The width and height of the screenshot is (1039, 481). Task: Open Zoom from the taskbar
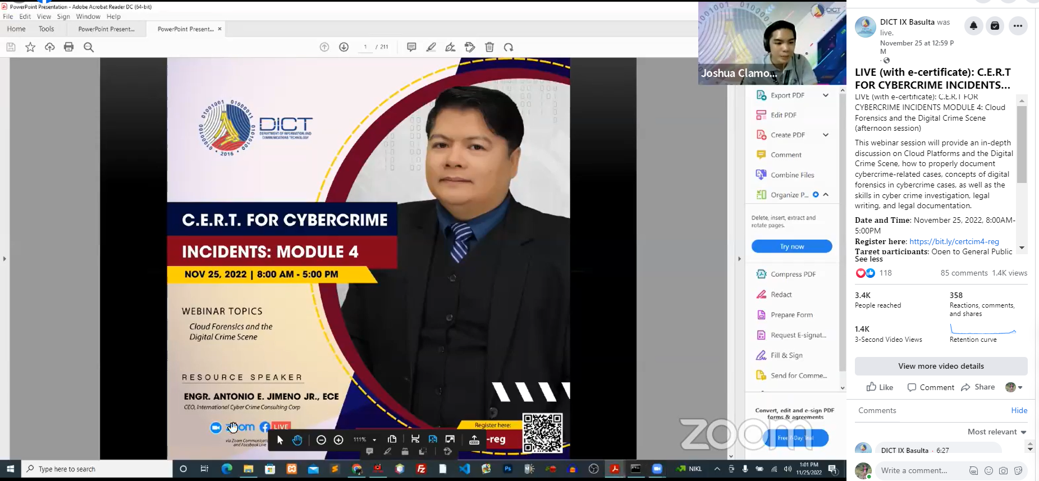[657, 469]
